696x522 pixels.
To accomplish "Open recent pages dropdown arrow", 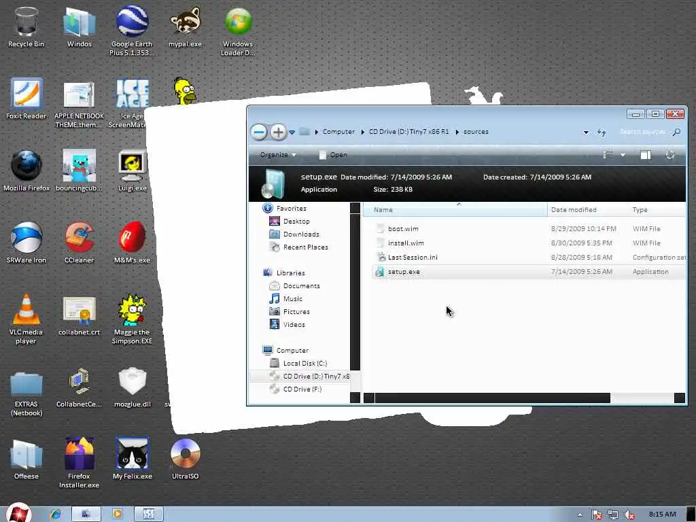I will [292, 133].
